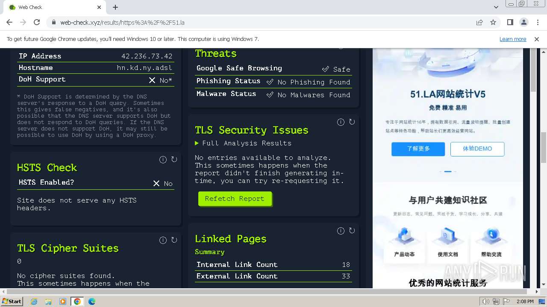547x307 pixels.
Task: Click the Malware Status row
Action: pos(273,94)
